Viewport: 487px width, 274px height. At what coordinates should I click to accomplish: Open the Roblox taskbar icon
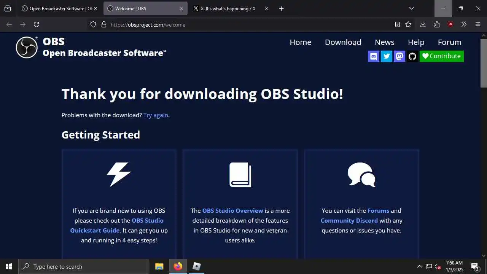(196, 266)
